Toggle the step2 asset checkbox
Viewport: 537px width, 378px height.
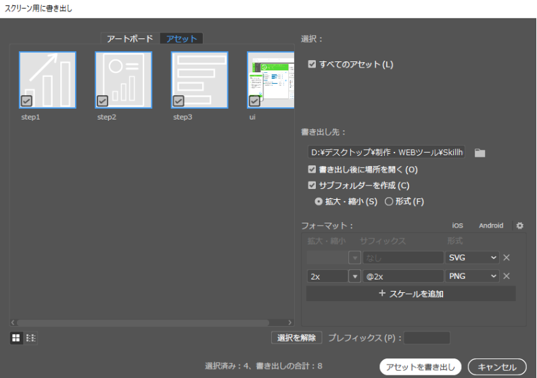(x=102, y=101)
